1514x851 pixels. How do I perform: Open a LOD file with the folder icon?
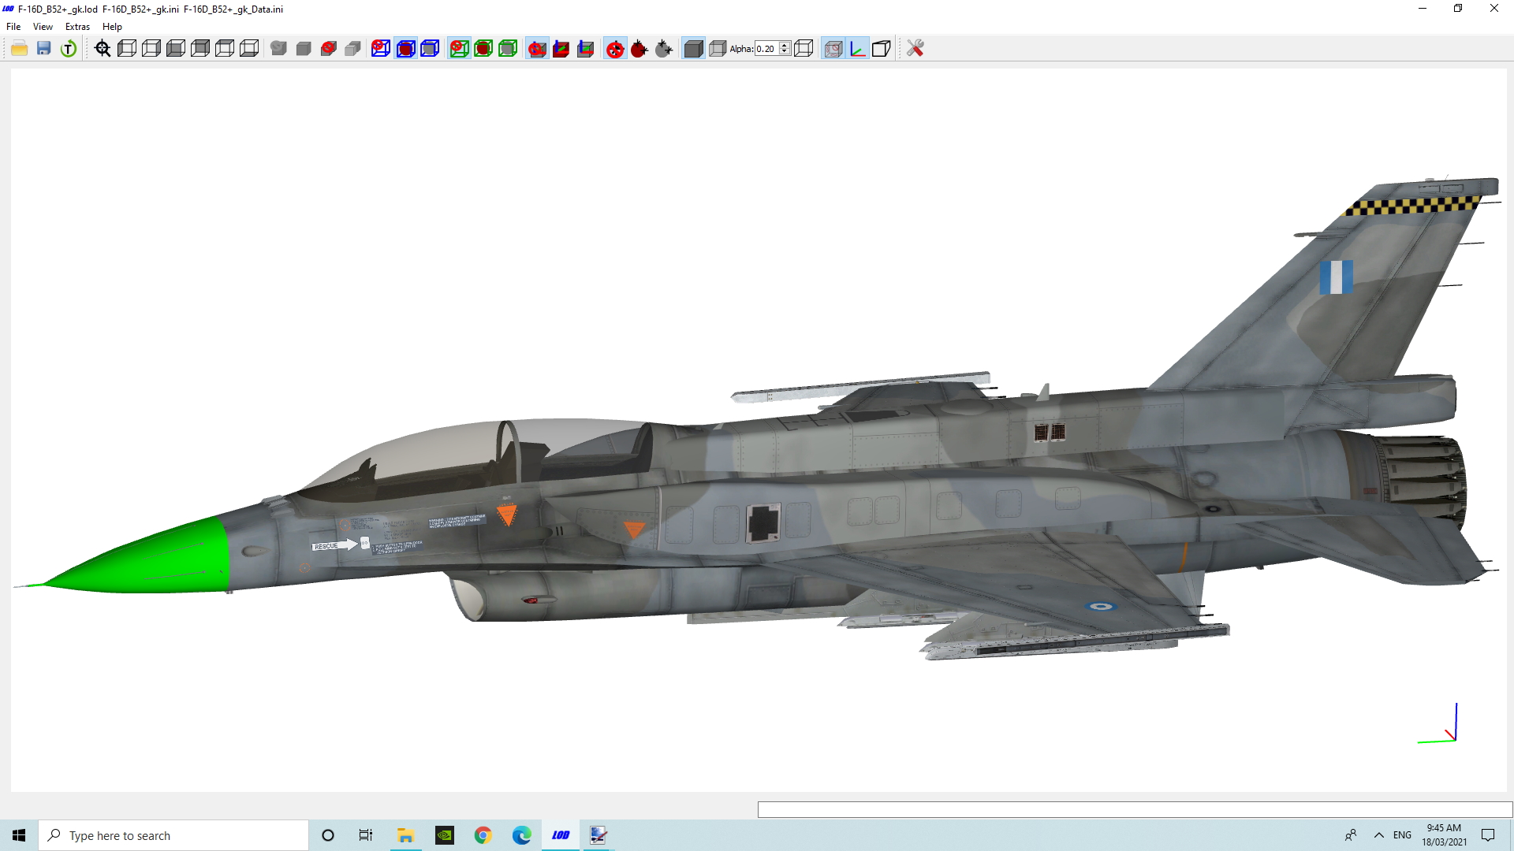pyautogui.click(x=20, y=49)
